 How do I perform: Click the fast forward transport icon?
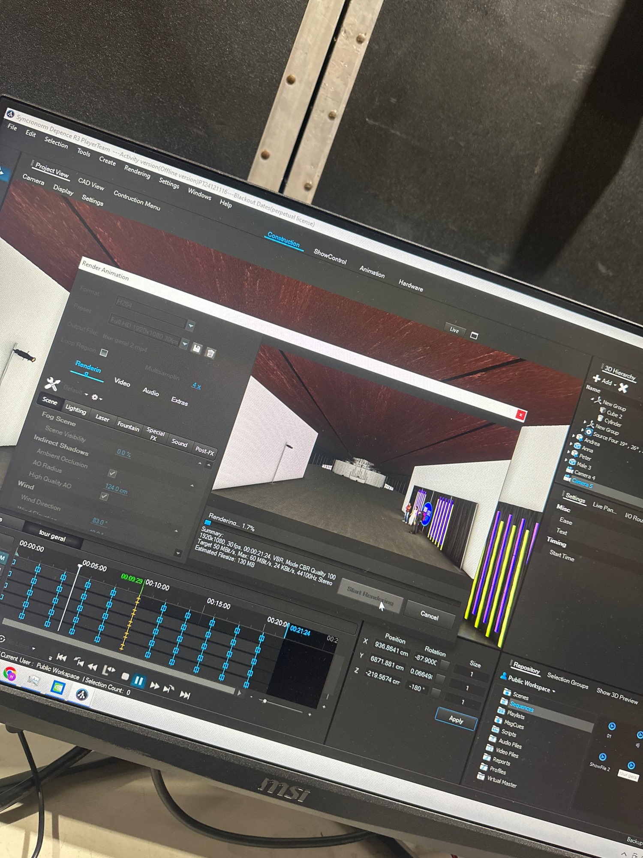click(154, 686)
